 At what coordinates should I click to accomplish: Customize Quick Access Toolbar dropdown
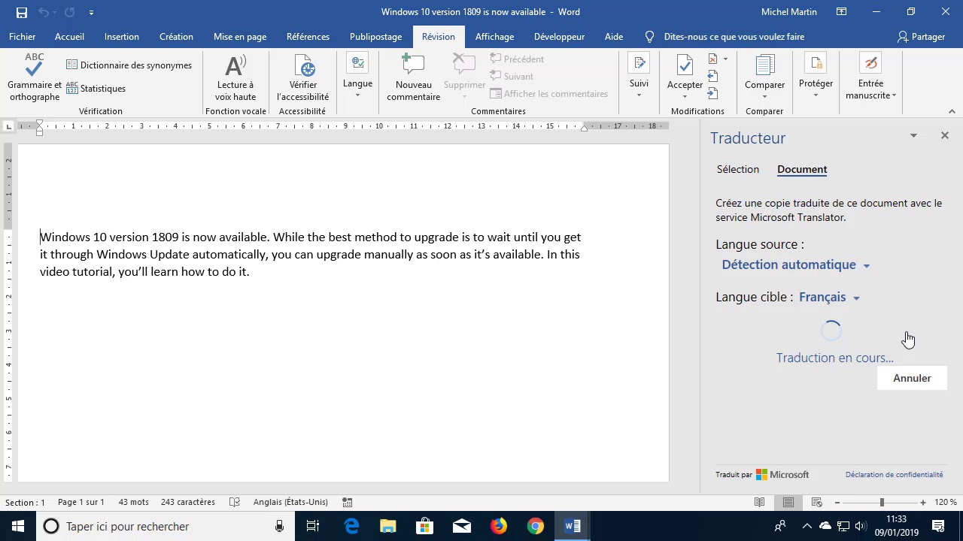pos(91,12)
